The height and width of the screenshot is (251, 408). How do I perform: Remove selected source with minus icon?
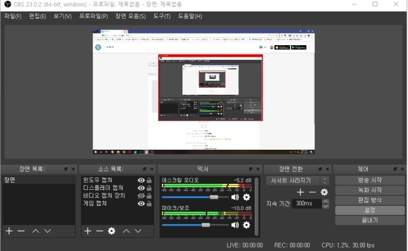(x=100, y=231)
